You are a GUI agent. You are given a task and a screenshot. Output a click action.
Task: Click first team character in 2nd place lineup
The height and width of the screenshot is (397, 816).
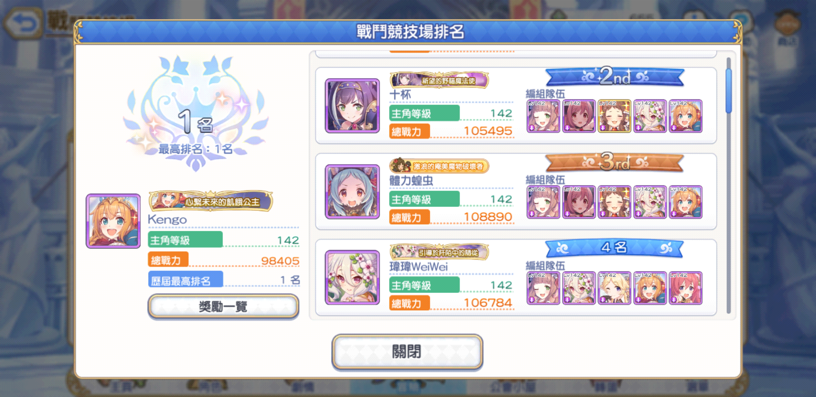point(543,116)
